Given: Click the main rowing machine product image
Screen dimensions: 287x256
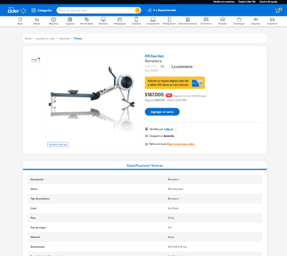Looking at the screenshot, I should (x=92, y=101).
